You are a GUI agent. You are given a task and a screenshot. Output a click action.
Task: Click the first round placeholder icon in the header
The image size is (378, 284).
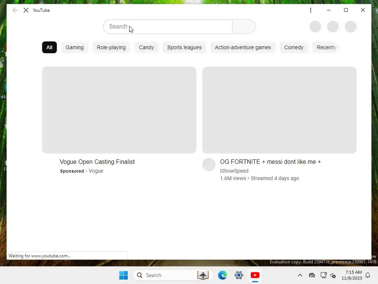pyautogui.click(x=315, y=27)
